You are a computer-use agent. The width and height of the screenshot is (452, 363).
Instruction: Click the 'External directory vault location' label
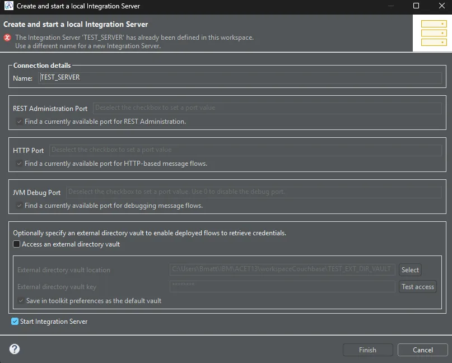point(64,270)
